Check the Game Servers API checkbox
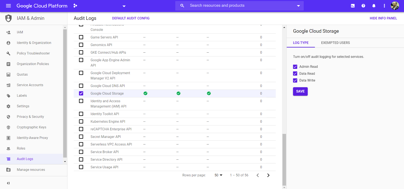 [81, 37]
